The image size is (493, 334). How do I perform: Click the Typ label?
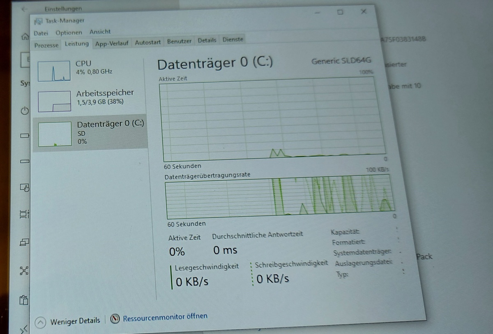point(342,275)
